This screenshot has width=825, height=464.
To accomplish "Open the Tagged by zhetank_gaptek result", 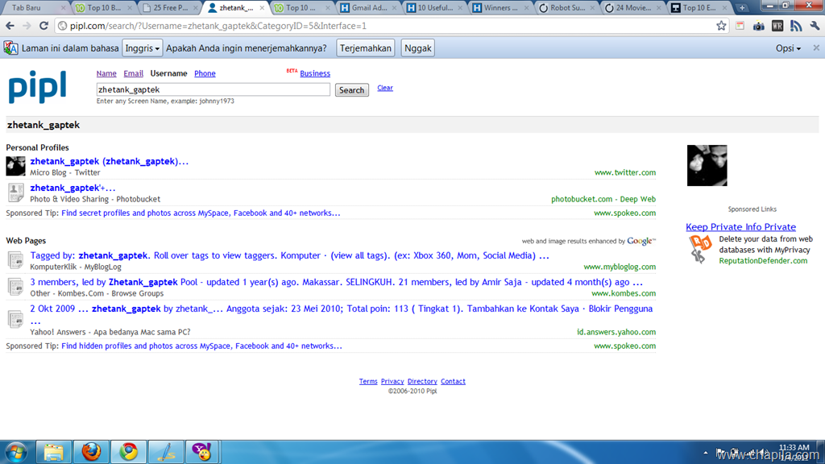I will click(289, 255).
